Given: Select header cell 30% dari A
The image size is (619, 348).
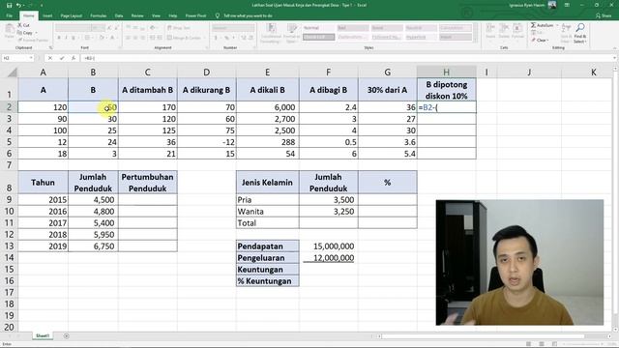Looking at the screenshot, I should pos(387,90).
